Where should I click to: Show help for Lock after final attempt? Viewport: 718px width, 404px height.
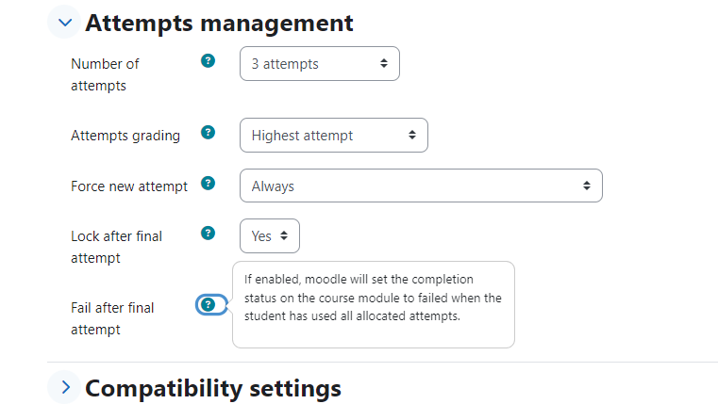tap(208, 234)
